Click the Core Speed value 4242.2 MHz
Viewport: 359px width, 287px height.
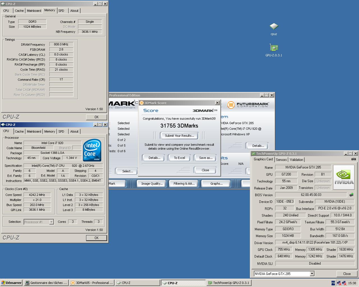pyautogui.click(x=37, y=195)
